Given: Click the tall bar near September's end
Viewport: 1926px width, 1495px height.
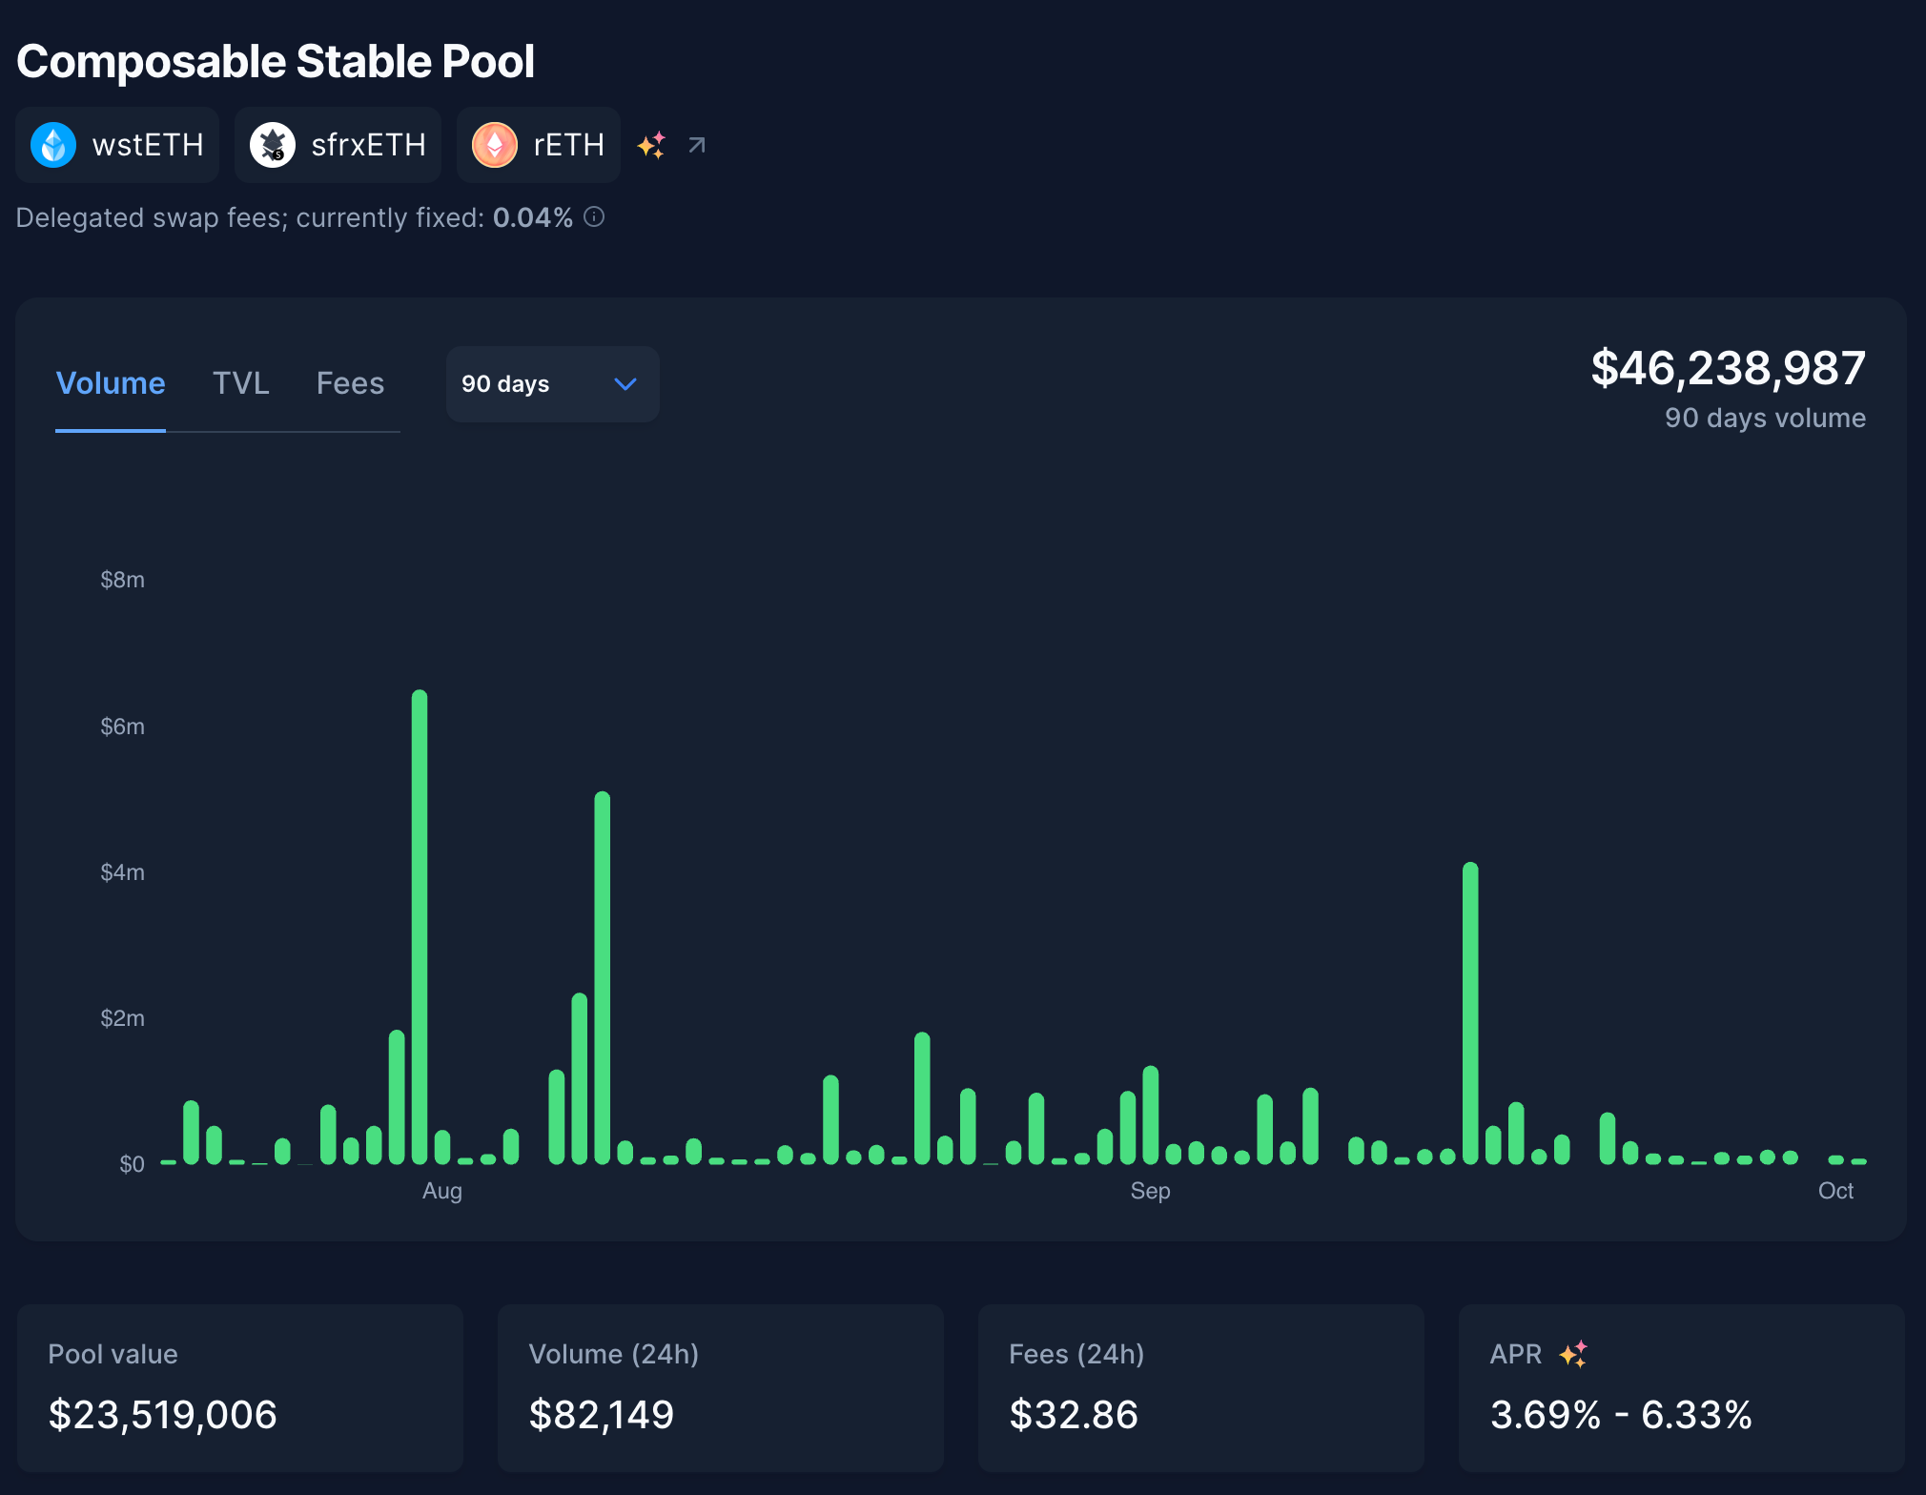Looking at the screenshot, I should pyautogui.click(x=1470, y=1011).
